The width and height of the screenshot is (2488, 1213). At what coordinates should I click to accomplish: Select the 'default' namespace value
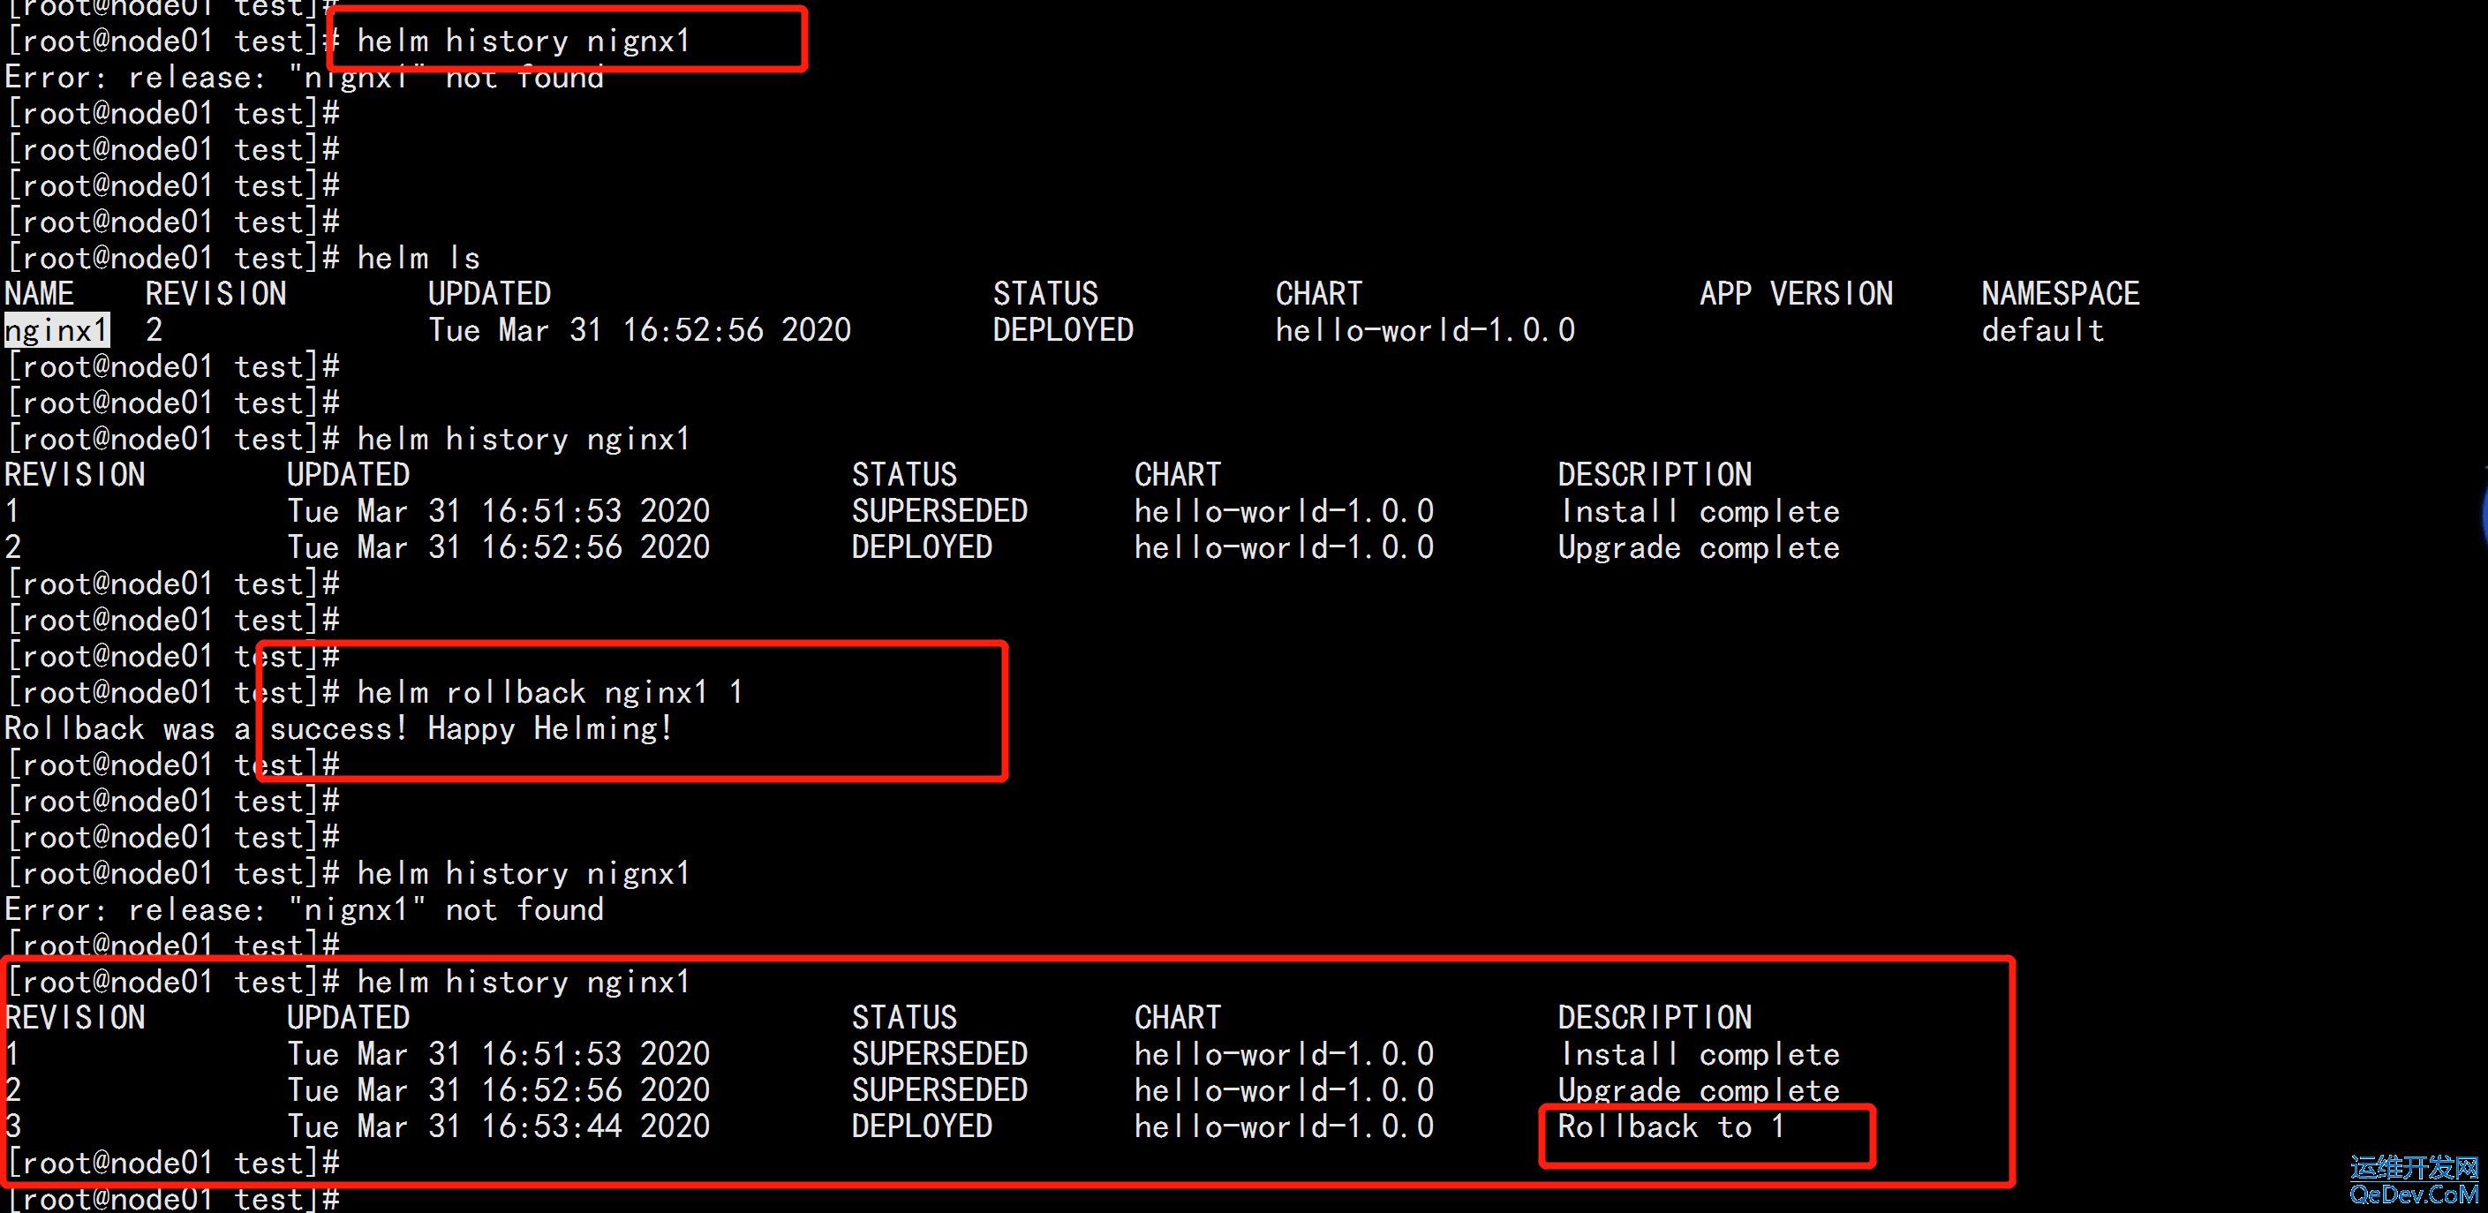[x=2042, y=330]
